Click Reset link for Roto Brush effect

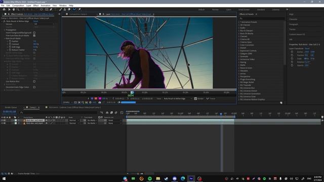pos(36,21)
